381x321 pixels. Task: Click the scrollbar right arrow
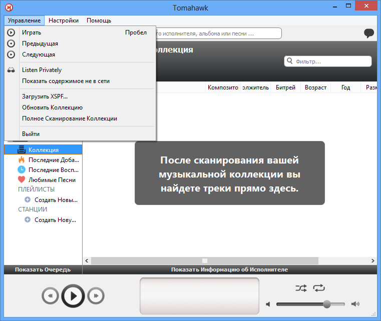372,260
